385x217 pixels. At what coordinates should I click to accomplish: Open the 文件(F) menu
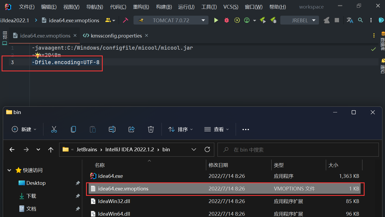pos(27,7)
